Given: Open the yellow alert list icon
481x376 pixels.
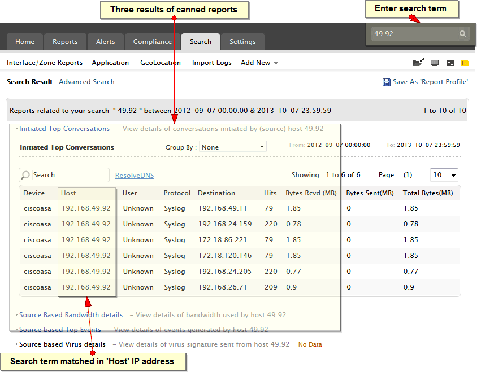Looking at the screenshot, I should coord(465,63).
